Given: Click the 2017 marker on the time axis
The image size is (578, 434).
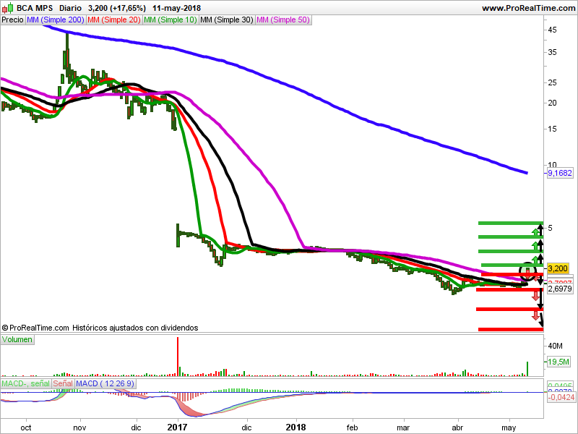Looking at the screenshot, I should click(177, 427).
